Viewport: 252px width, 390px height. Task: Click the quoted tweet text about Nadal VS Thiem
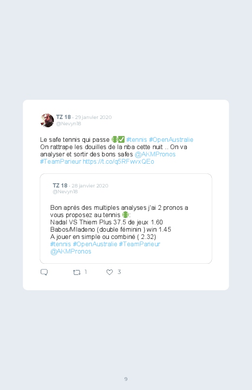click(107, 222)
